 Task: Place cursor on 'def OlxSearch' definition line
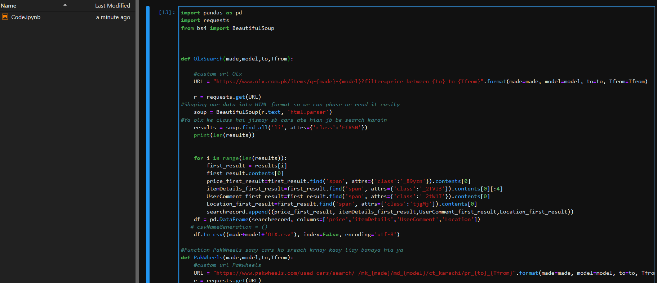(237, 59)
